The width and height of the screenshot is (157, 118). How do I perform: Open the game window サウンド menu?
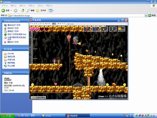tap(61, 24)
